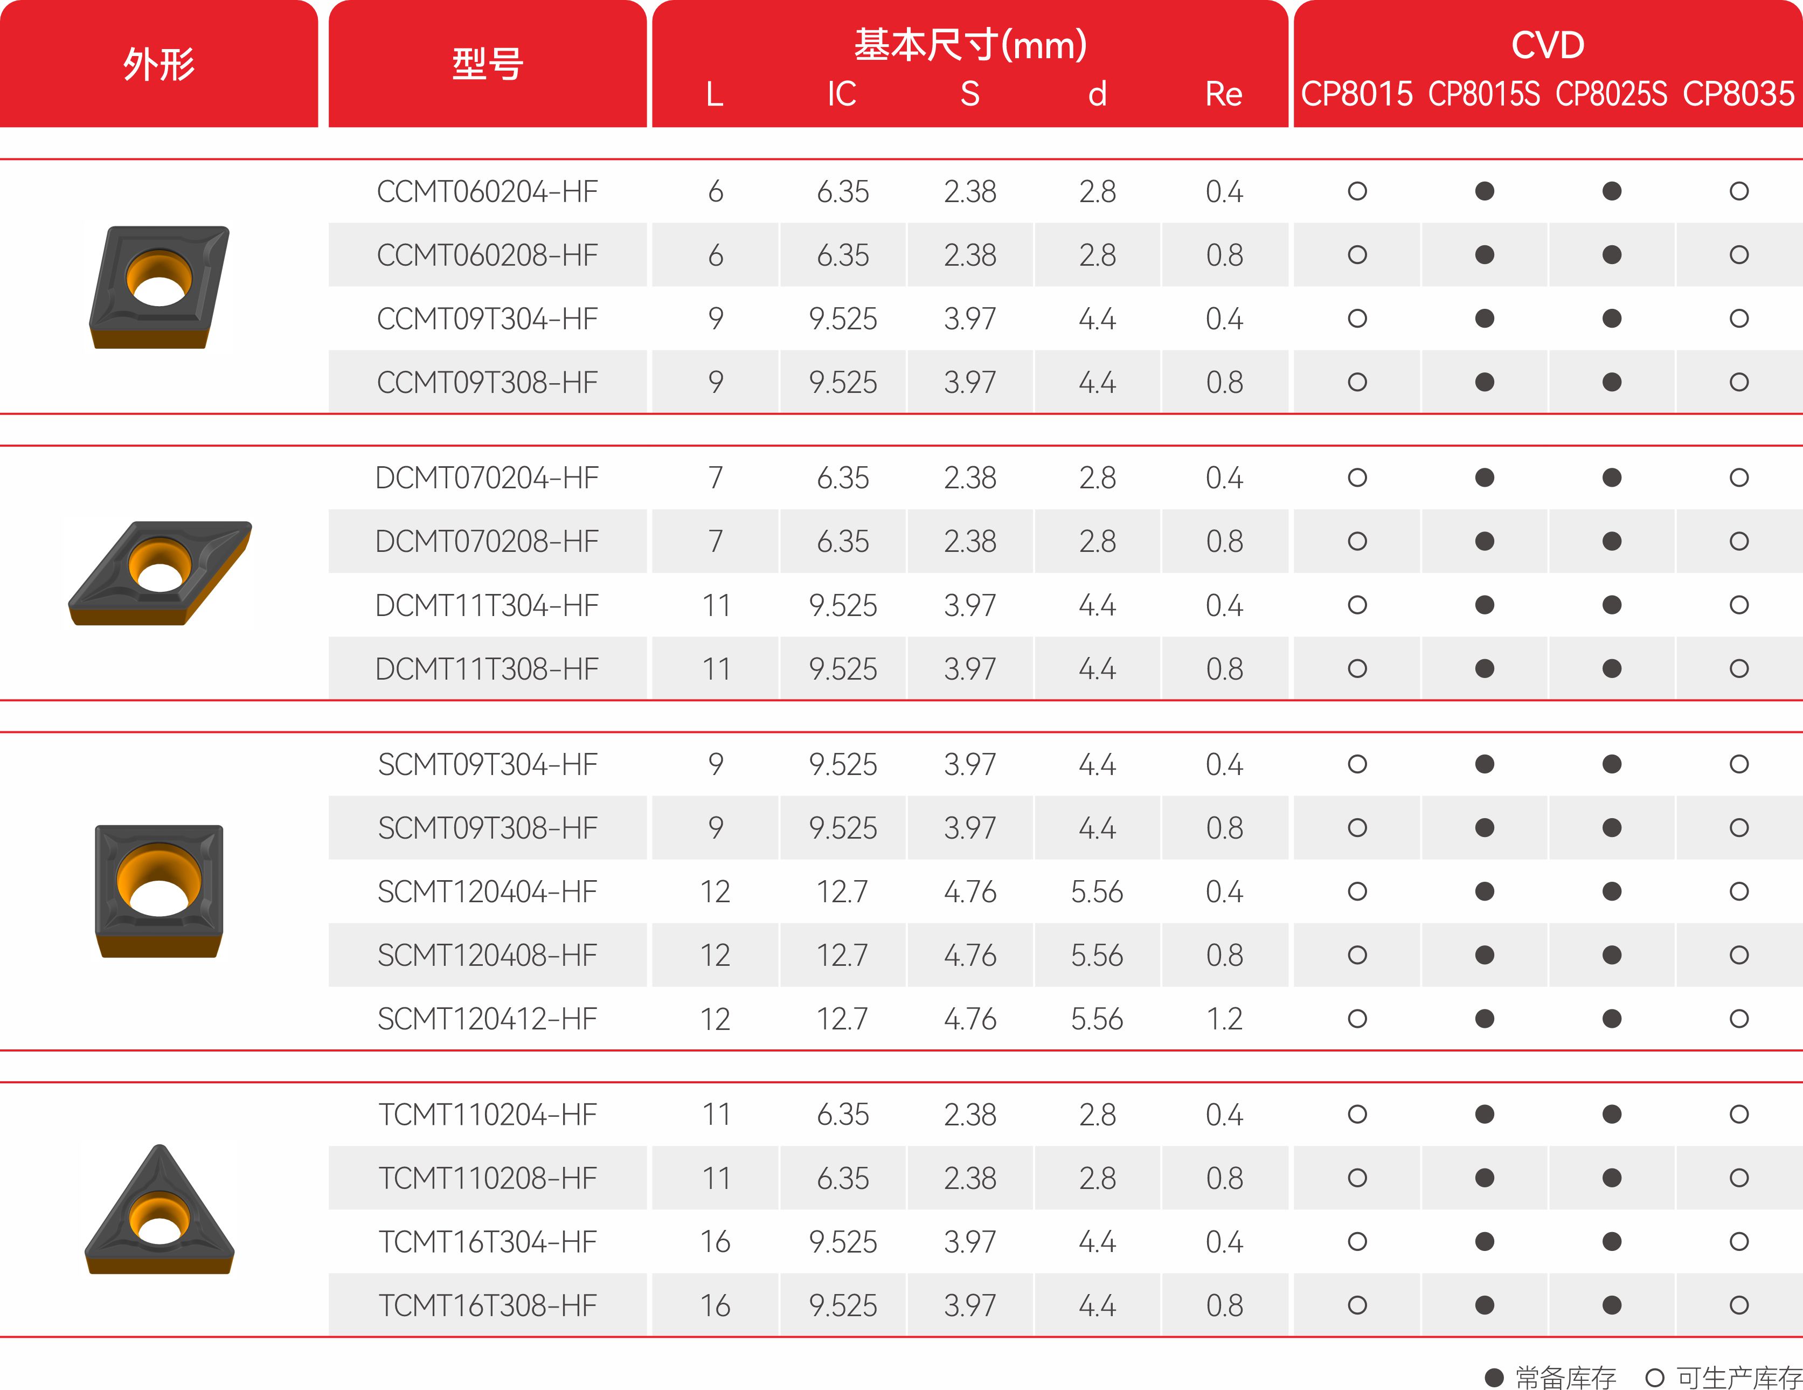Click the DCMT diamond insert product image
The width and height of the screenshot is (1803, 1390).
click(x=160, y=572)
